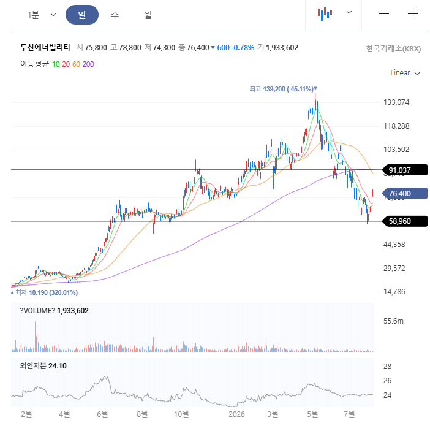The image size is (430, 431).
Task: Switch to the 주 weekly chart tab
Action: click(115, 15)
